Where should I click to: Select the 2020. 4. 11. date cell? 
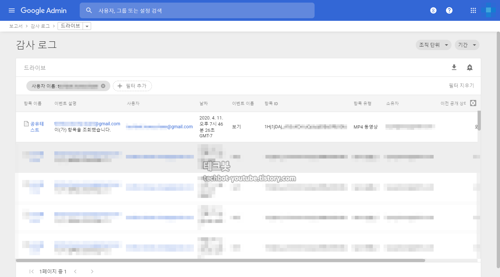[x=211, y=127]
